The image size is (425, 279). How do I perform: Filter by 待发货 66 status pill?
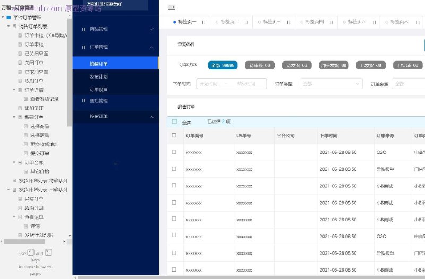(x=297, y=65)
